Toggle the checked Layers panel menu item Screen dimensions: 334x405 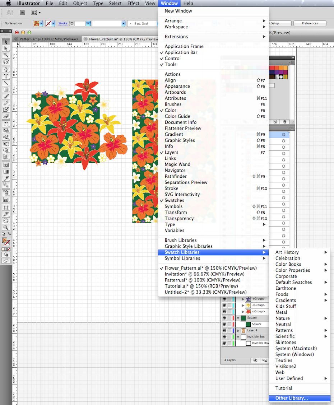click(213, 152)
